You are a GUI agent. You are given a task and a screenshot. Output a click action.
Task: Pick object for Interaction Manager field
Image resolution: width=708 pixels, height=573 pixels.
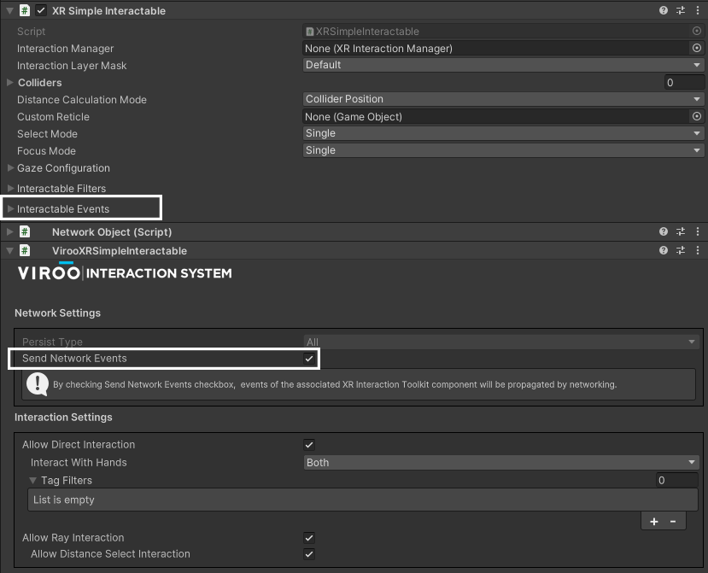pyautogui.click(x=696, y=49)
